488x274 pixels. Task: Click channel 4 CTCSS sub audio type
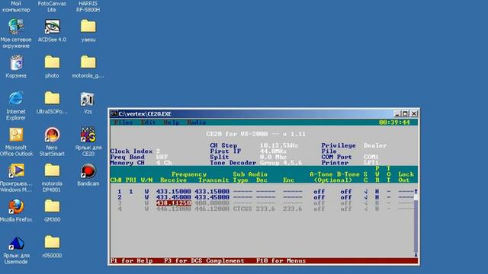(242, 209)
